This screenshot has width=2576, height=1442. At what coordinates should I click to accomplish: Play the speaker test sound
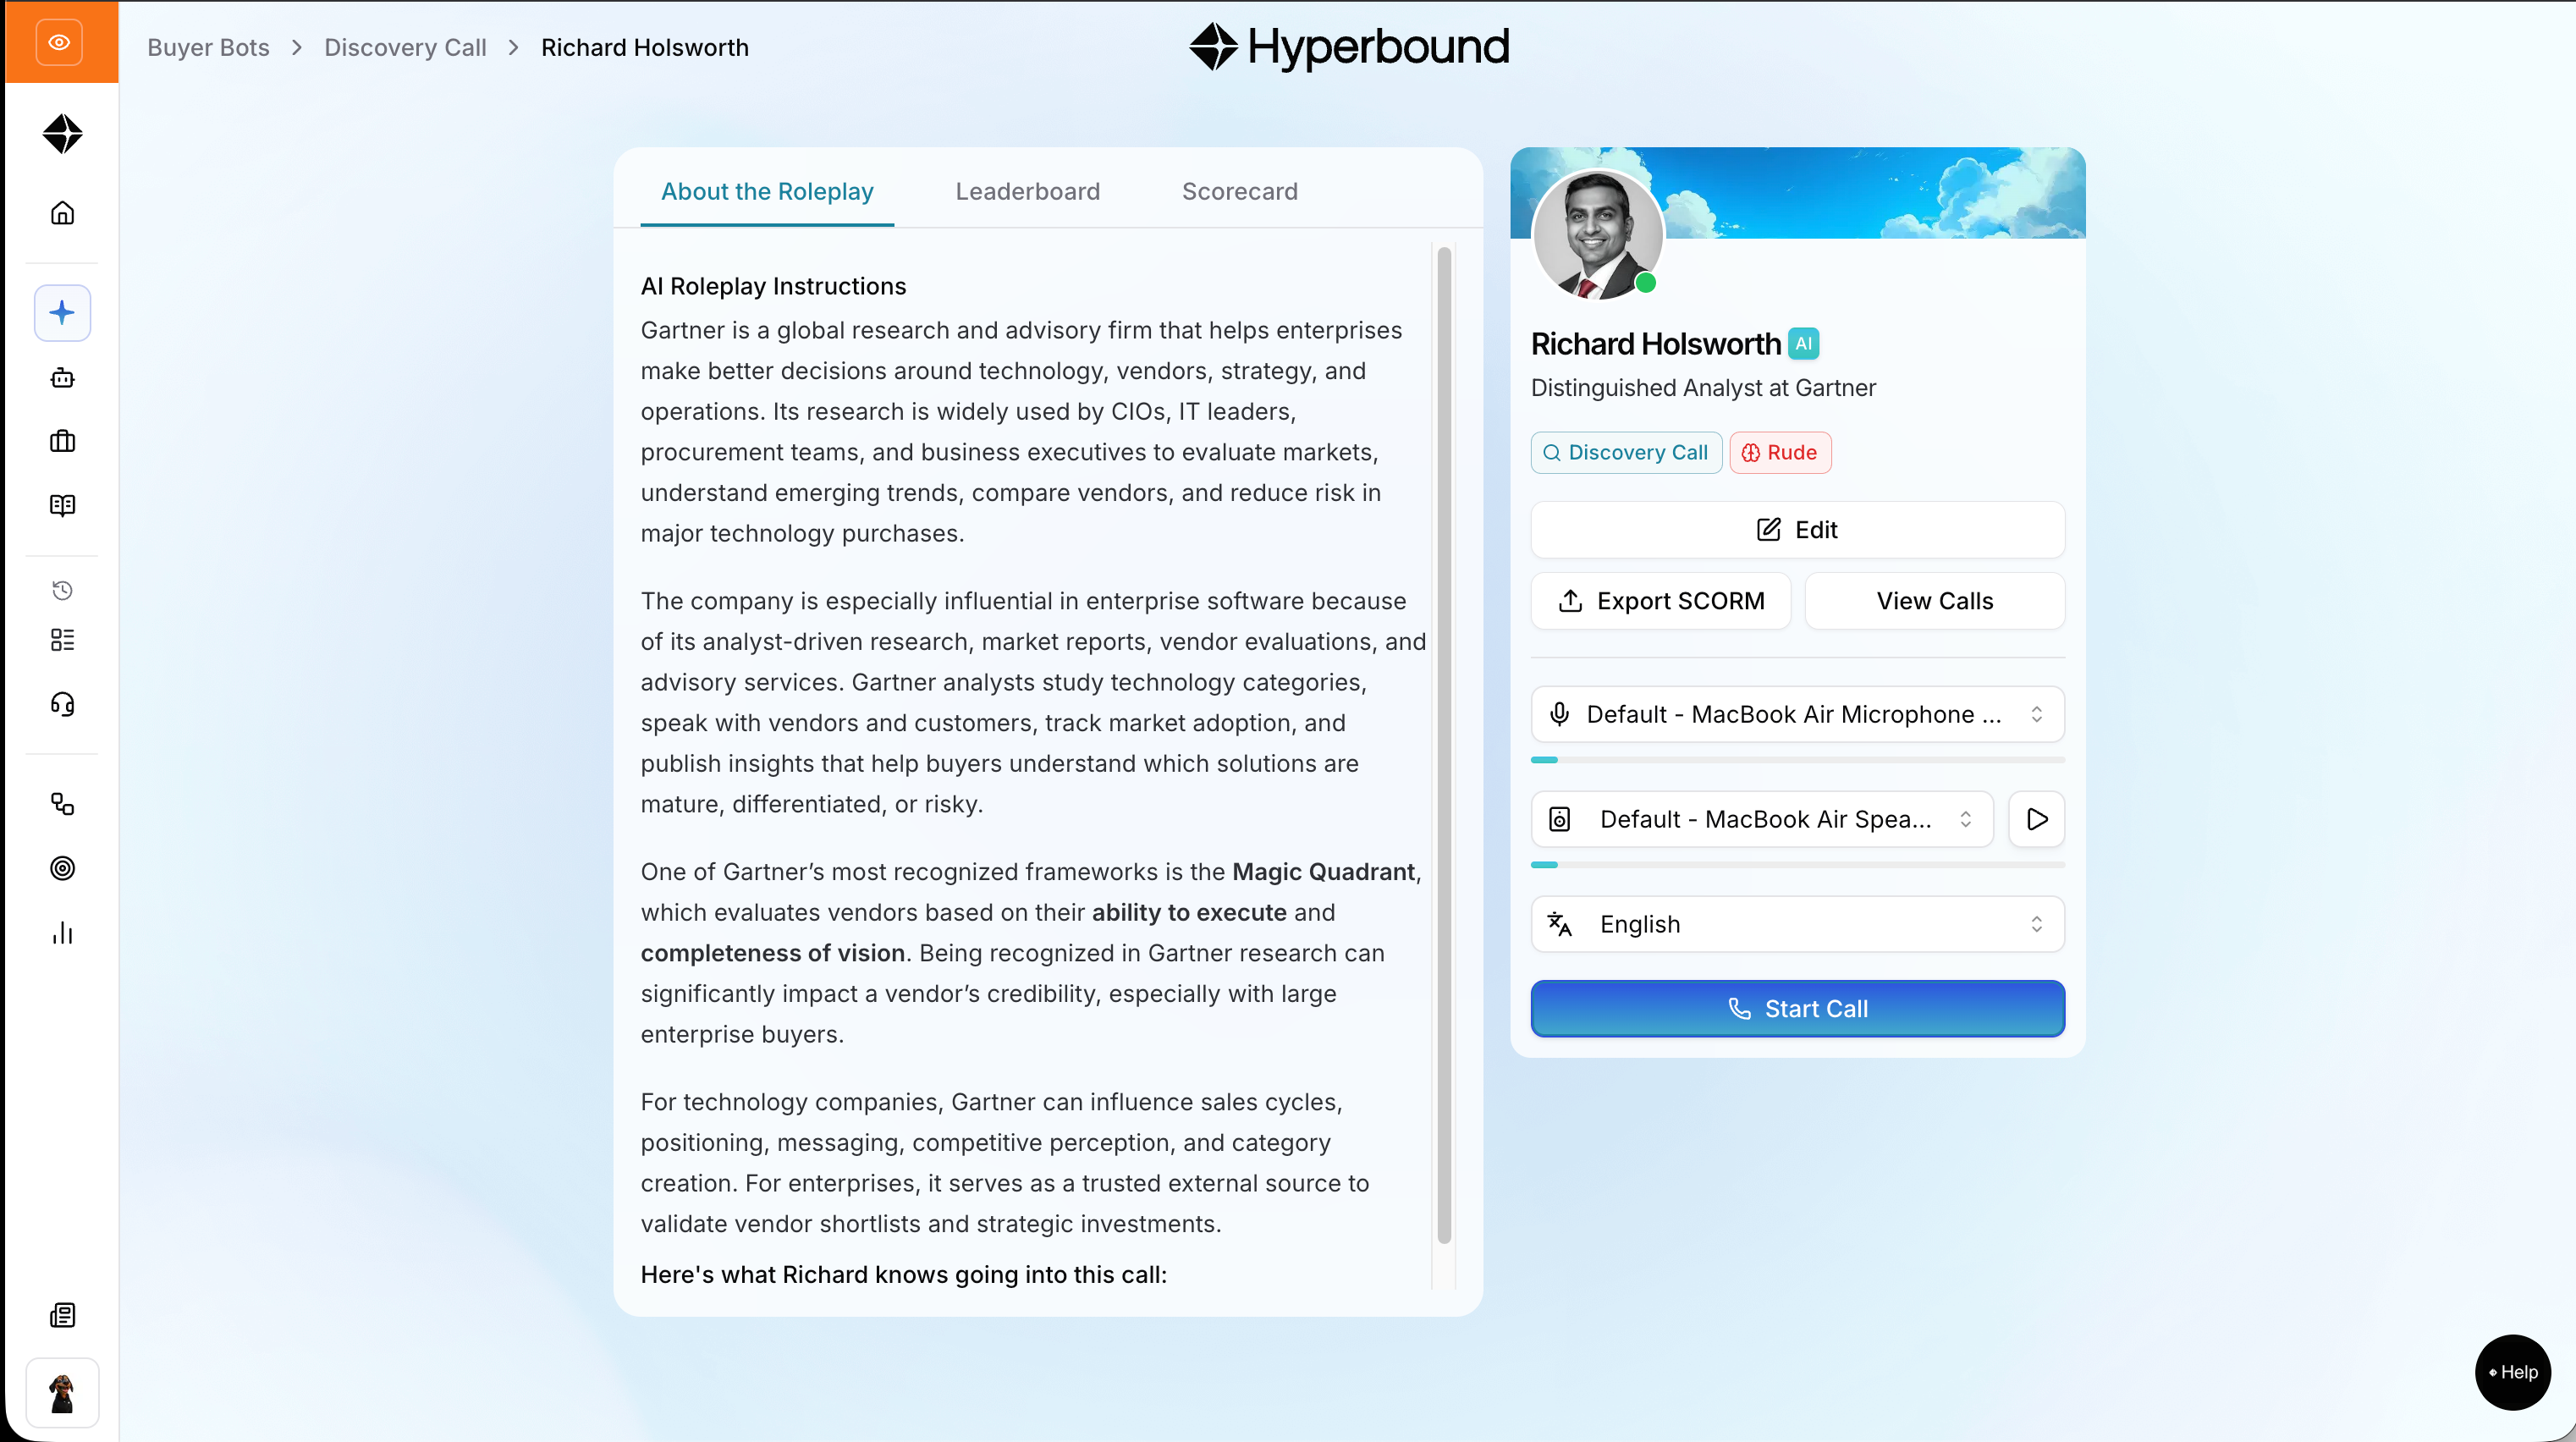coord(2036,820)
